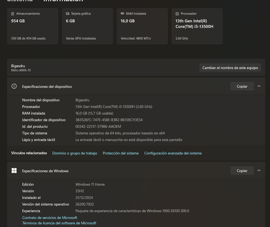
Task: Click the Nitro AN16-51 model label
Action: coord(21,70)
